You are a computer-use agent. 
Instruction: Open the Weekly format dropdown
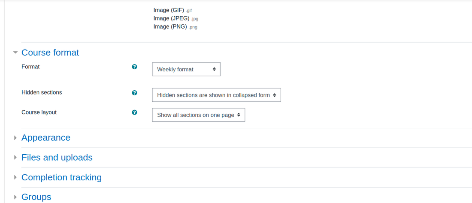[x=186, y=69]
